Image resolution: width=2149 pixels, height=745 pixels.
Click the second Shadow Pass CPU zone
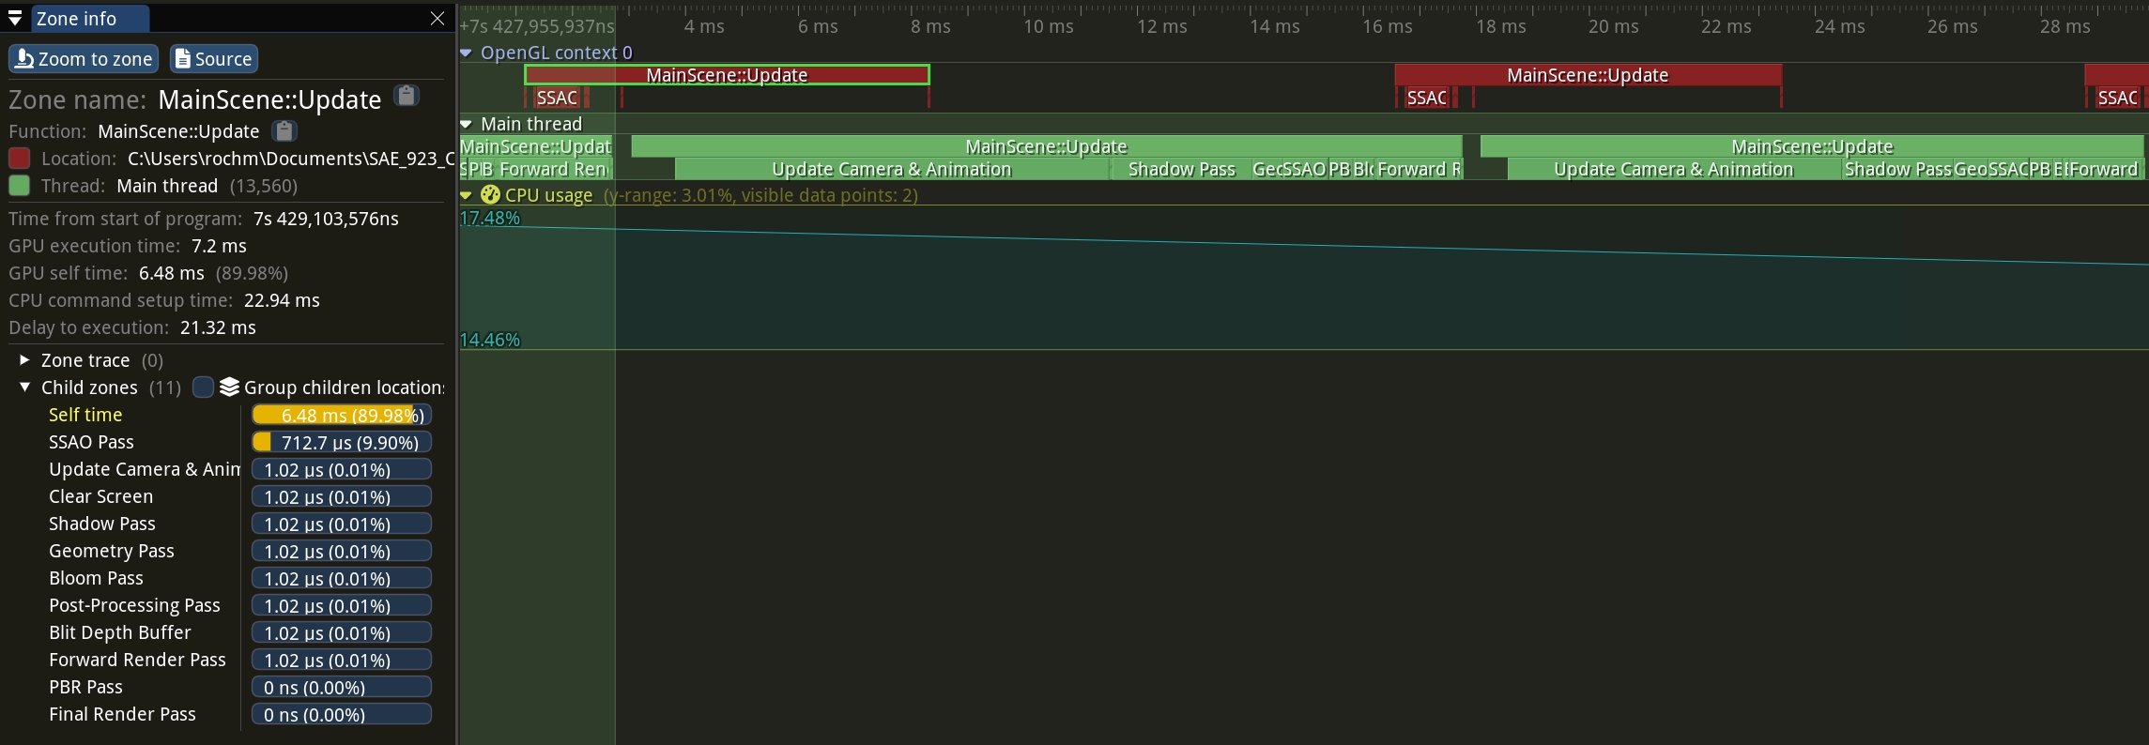(x=1897, y=169)
